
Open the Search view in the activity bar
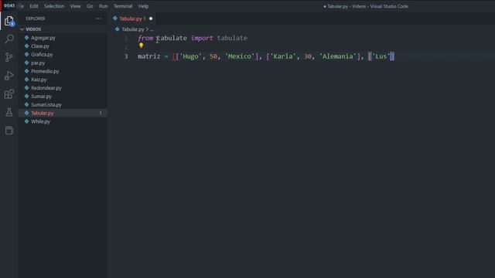pos(9,39)
